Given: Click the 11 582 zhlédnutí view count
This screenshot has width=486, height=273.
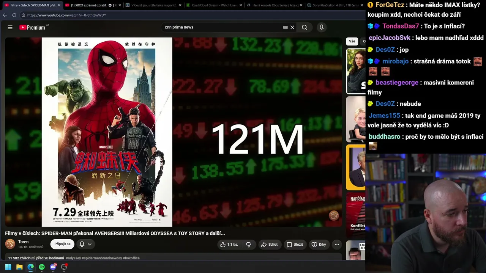Looking at the screenshot, I should (21, 258).
